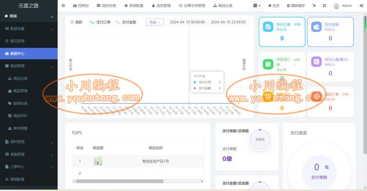Click the start date 2024-04-10 00:00:00 field
The width and height of the screenshot is (367, 191).
(187, 22)
